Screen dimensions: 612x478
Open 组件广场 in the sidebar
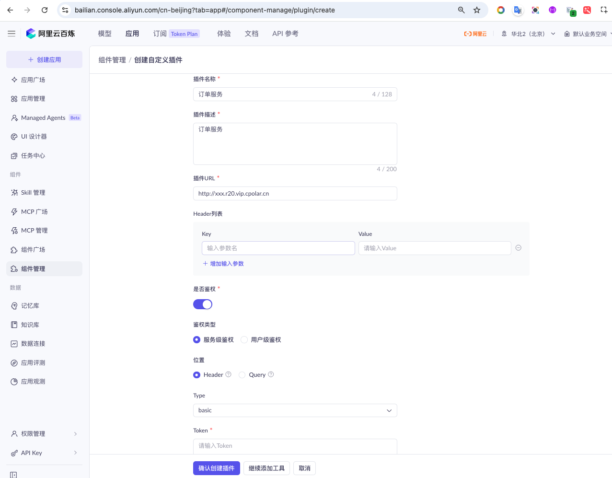(44, 250)
